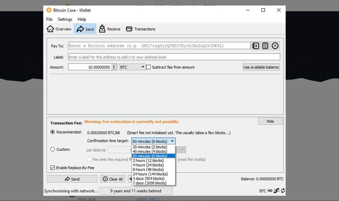Click the 9 years and 11 weeks behind progress bar
Viewport: 339px width, 201px height.
tap(136, 191)
